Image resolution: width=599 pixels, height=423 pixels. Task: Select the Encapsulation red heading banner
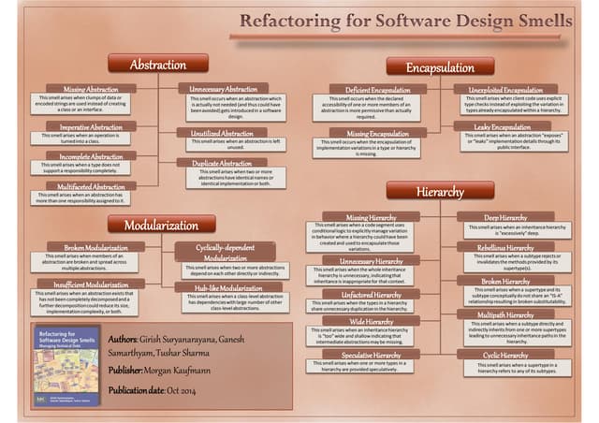tap(439, 66)
